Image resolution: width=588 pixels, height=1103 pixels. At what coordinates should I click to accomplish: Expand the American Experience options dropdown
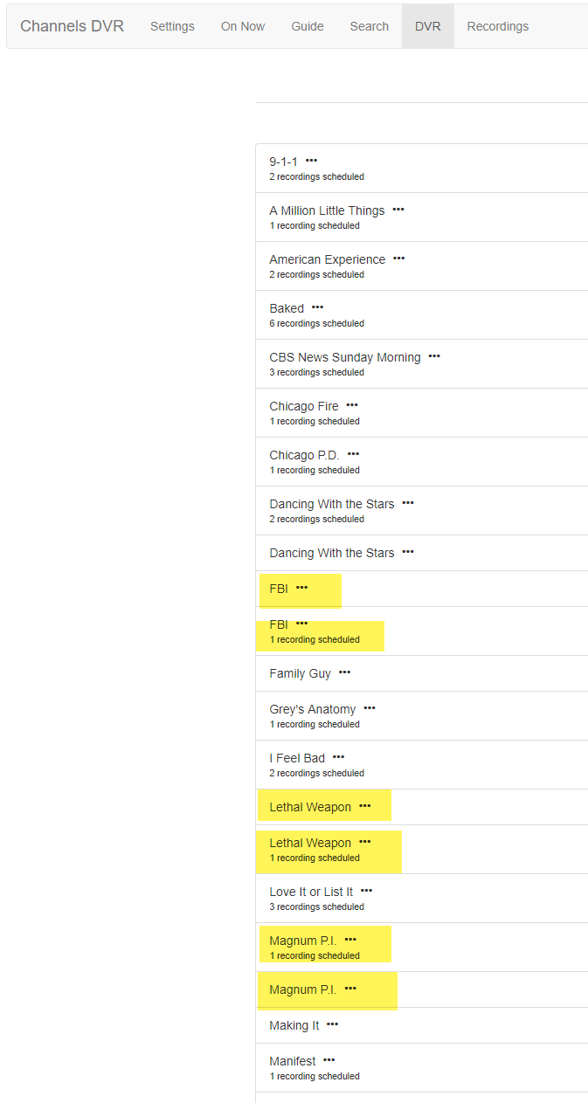[398, 259]
